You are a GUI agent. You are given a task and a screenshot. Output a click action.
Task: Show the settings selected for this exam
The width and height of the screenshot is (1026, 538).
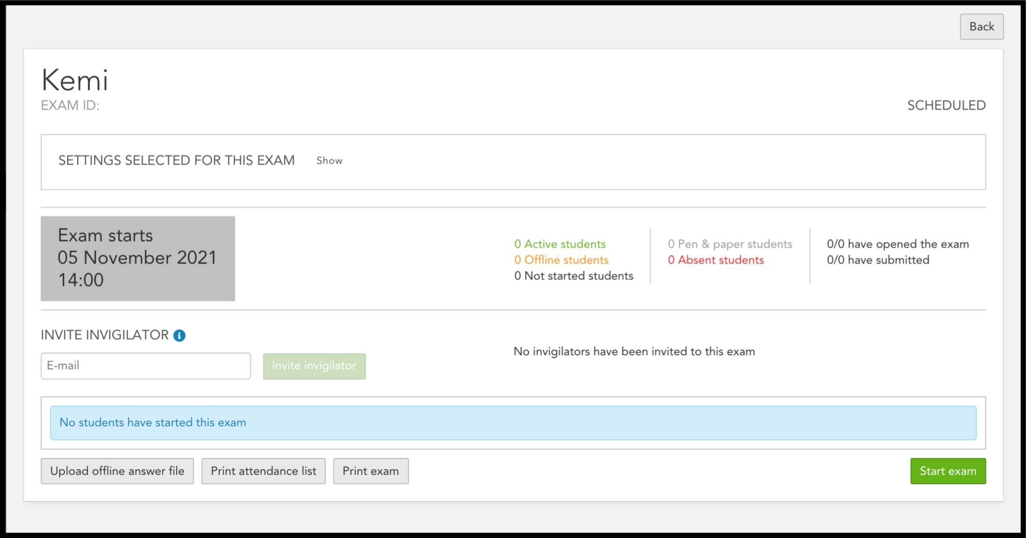(329, 161)
